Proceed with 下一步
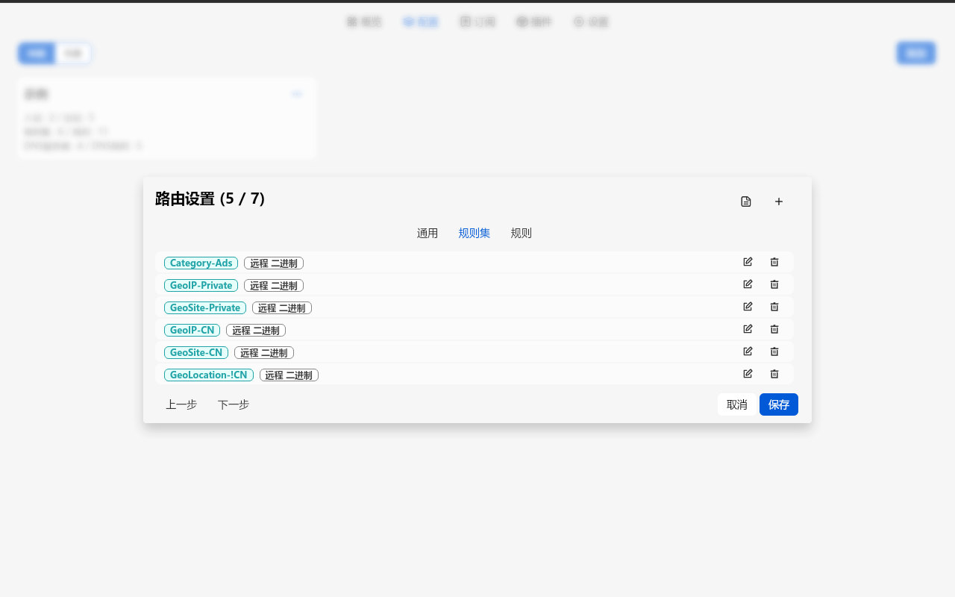Screen dimensions: 955x597 click(x=234, y=404)
